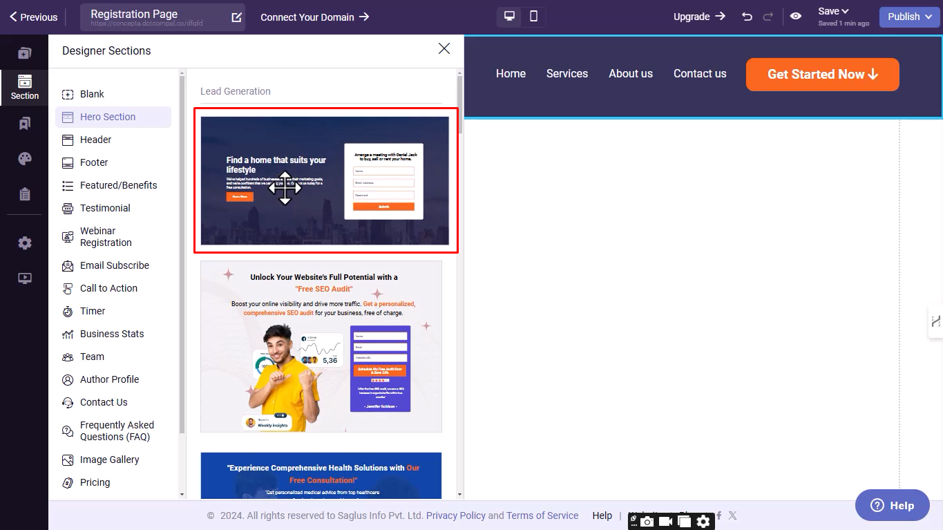
Task: Select Hero Section in the sections list
Action: (113, 117)
